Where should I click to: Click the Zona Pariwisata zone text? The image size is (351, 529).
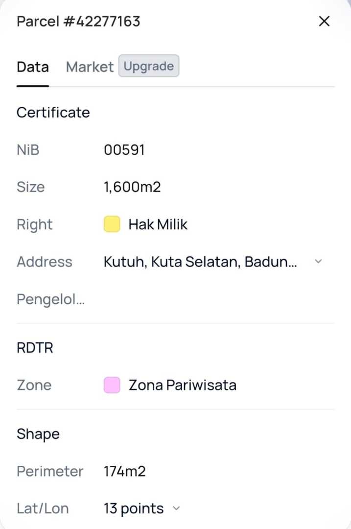(x=182, y=385)
